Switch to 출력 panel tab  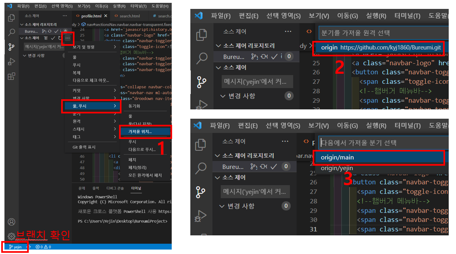pos(96,188)
